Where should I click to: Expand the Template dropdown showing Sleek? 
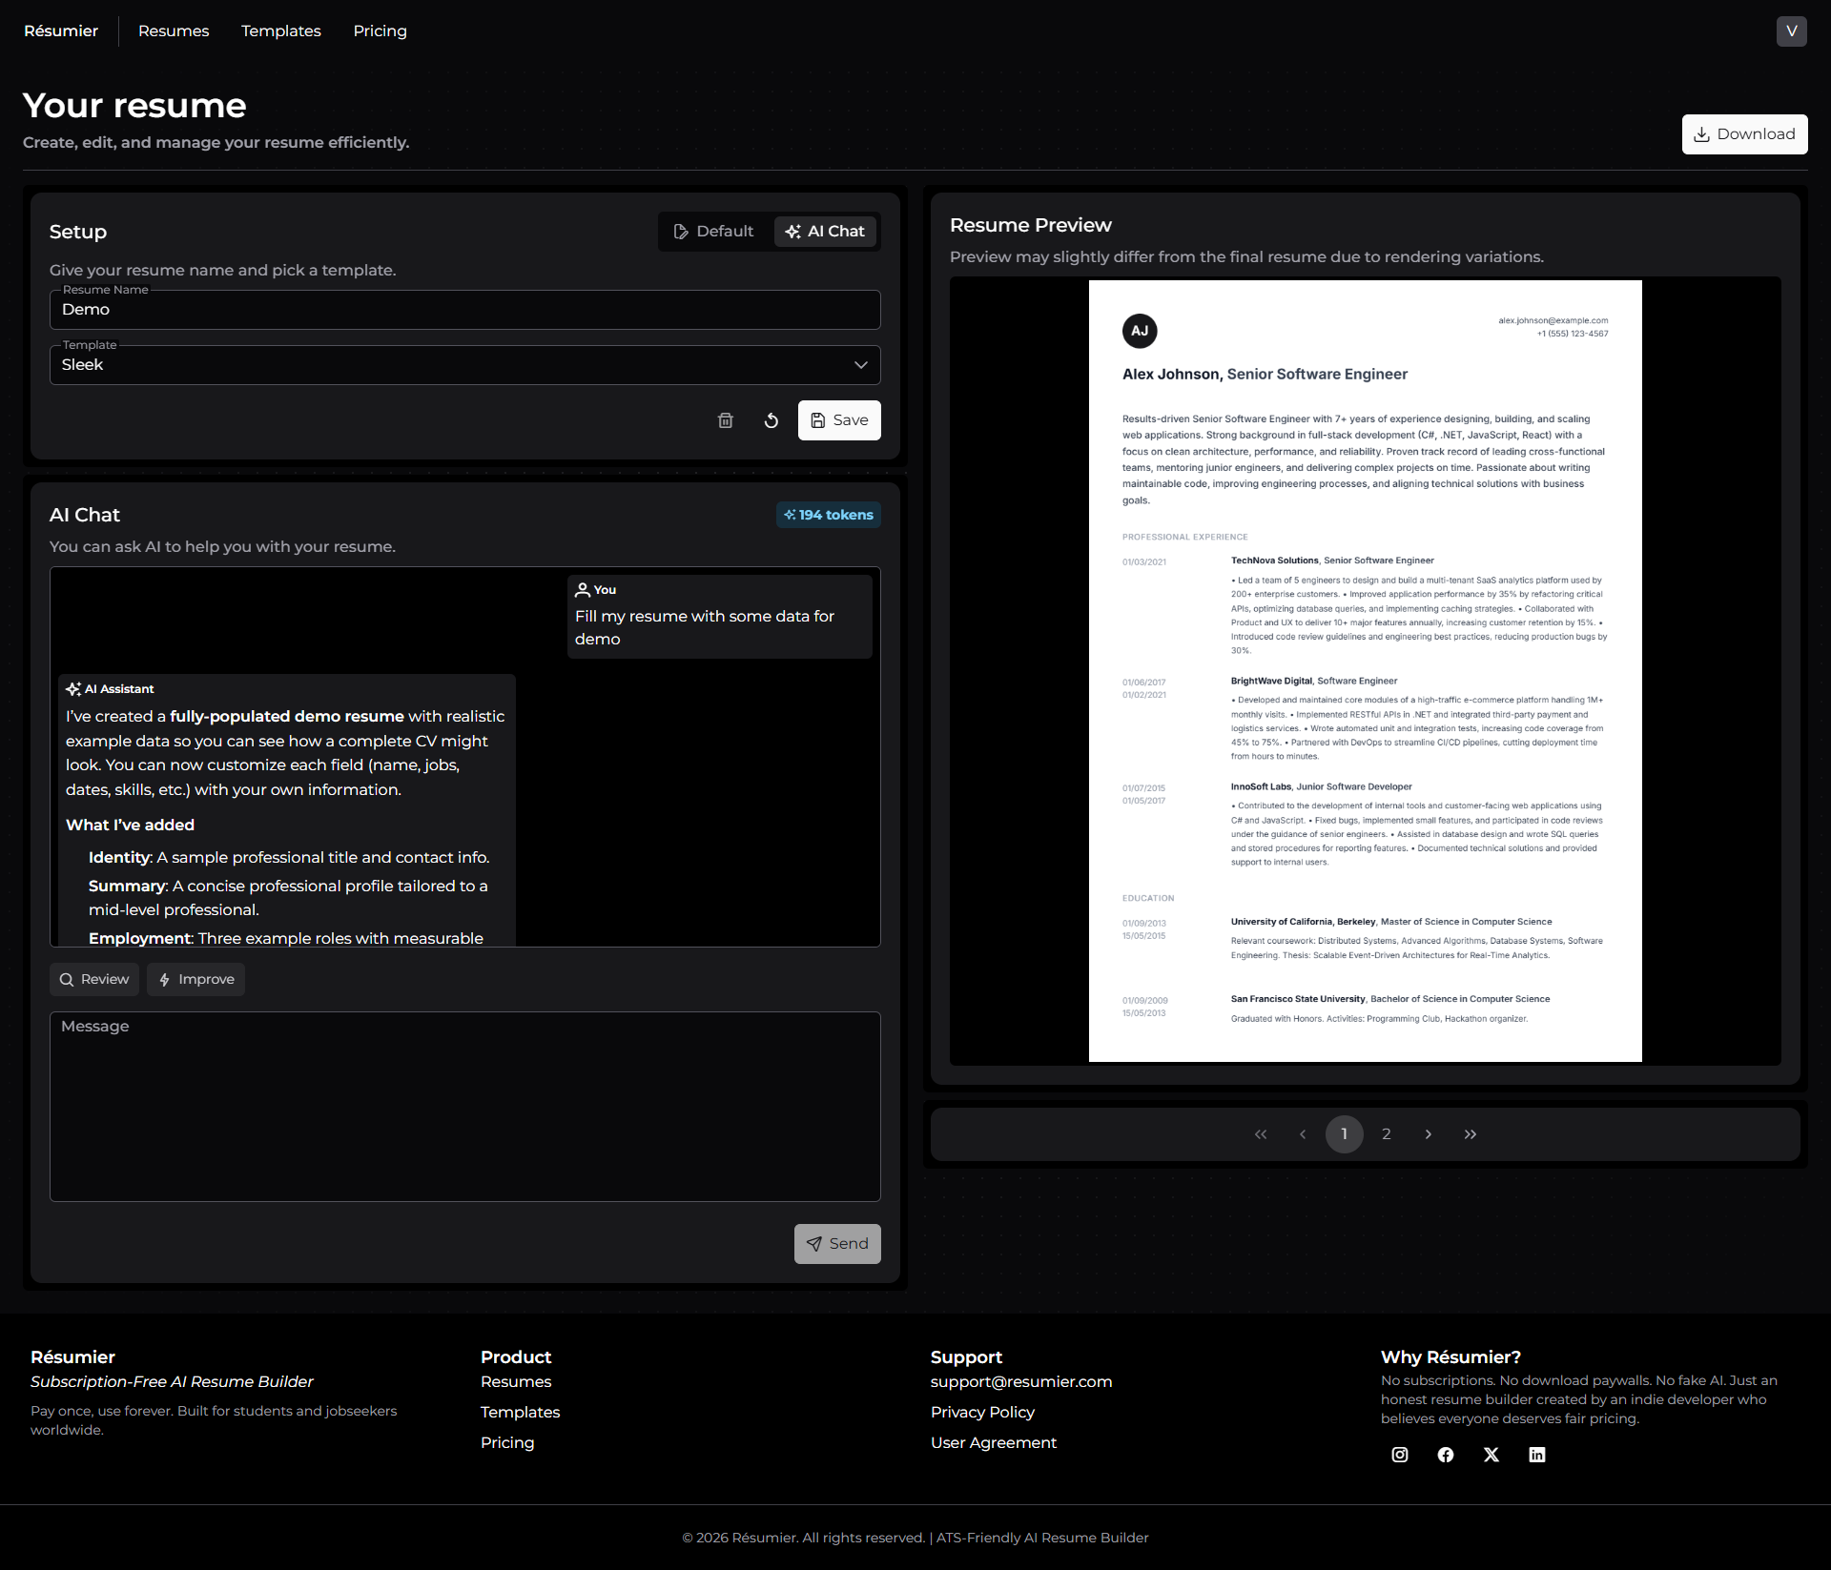(x=464, y=365)
